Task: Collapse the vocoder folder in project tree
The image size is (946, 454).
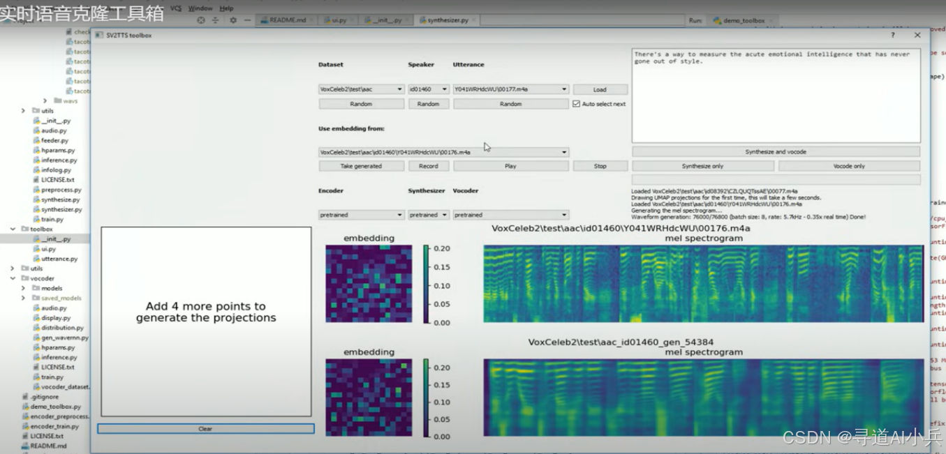Action: pos(13,278)
